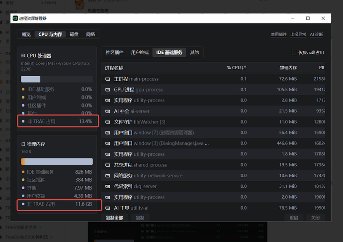Click the 进程名称 column header

114,68
